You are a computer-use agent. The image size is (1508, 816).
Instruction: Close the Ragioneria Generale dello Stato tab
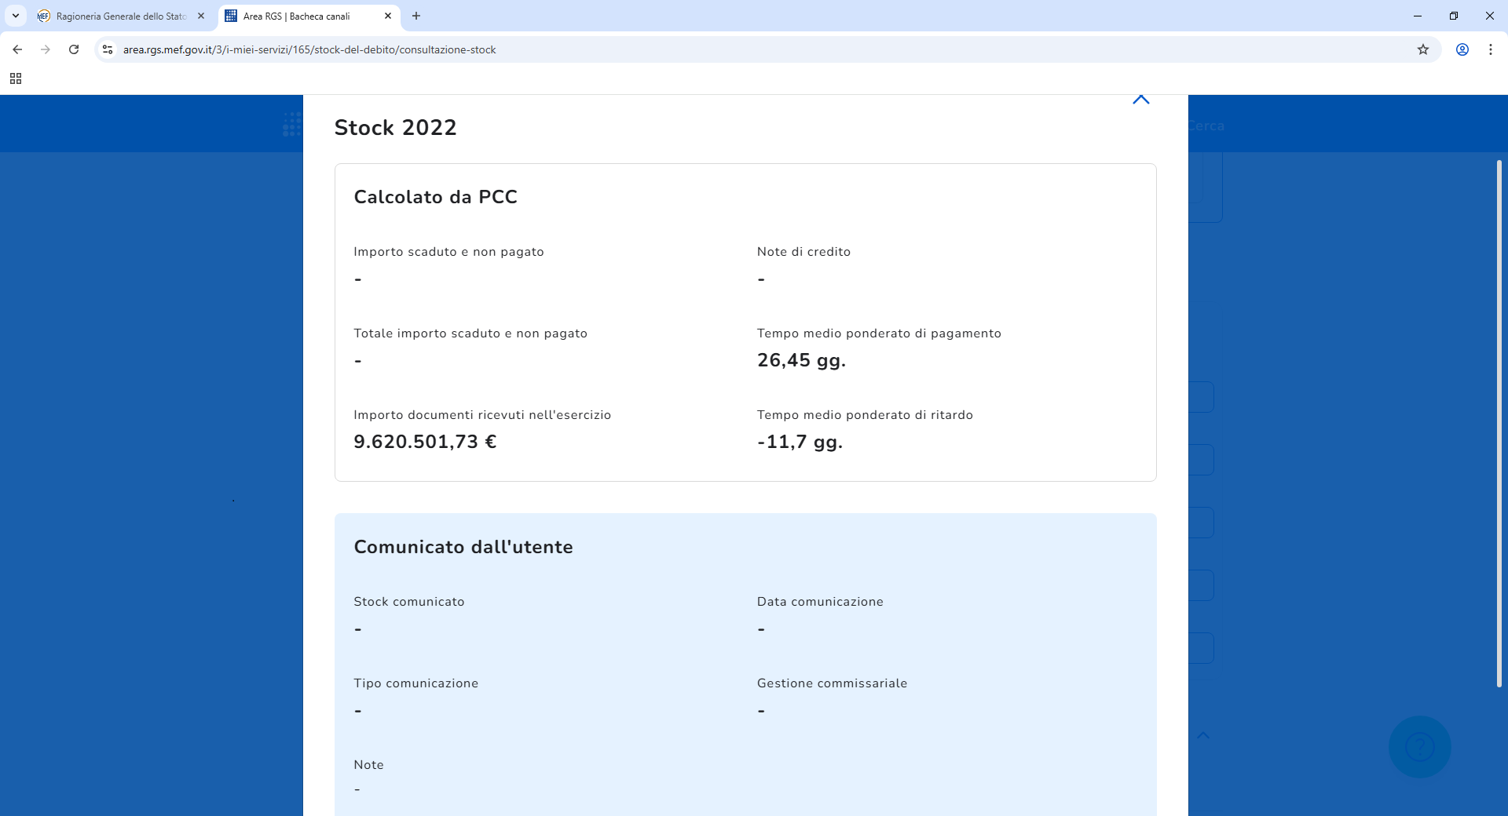201,16
